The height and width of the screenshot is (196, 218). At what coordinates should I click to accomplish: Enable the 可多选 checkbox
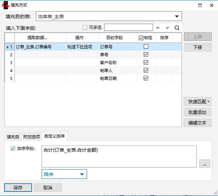point(85,27)
